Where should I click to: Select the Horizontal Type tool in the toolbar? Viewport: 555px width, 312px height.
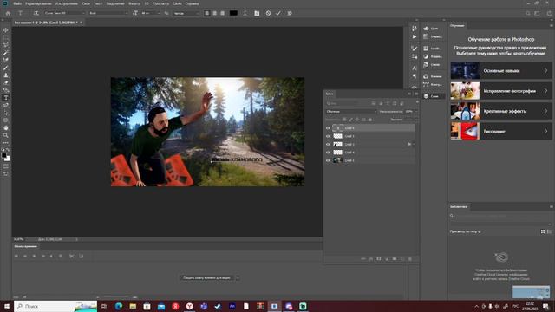pyautogui.click(x=6, y=98)
